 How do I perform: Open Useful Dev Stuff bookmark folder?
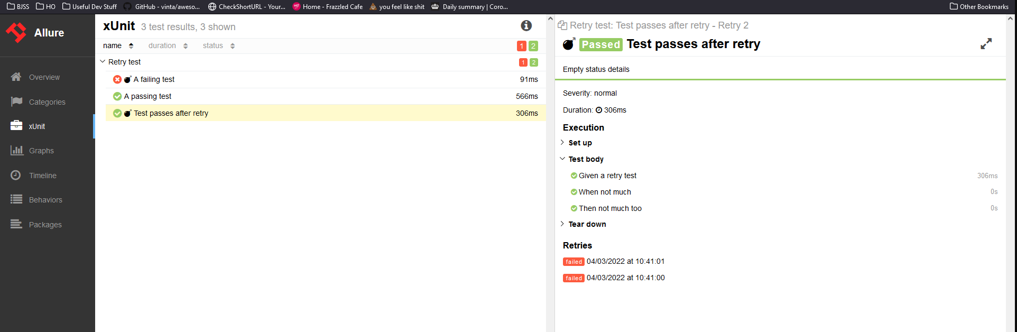89,6
